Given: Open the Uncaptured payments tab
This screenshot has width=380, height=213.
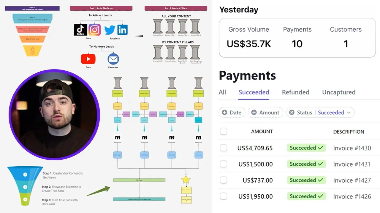Looking at the screenshot, I should tap(339, 92).
